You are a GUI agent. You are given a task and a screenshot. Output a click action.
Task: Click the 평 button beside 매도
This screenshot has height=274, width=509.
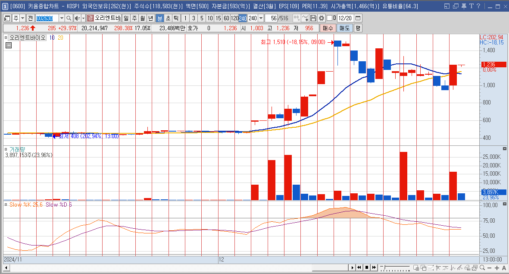coord(358,28)
